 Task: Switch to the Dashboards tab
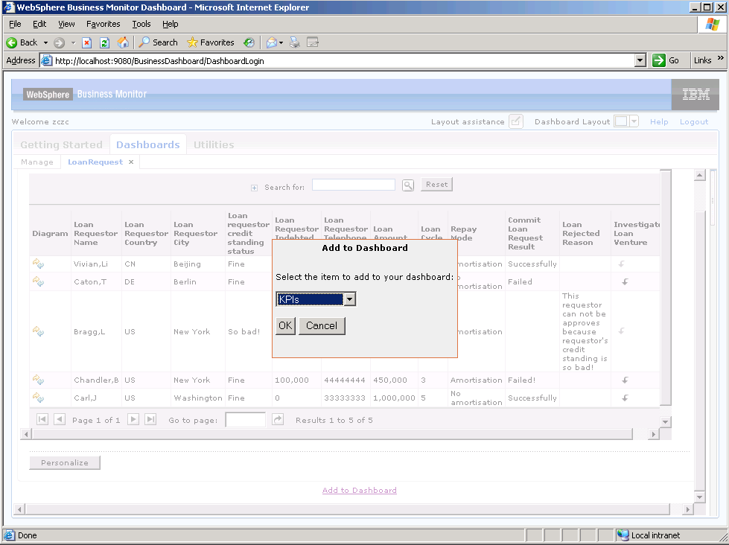(x=148, y=144)
